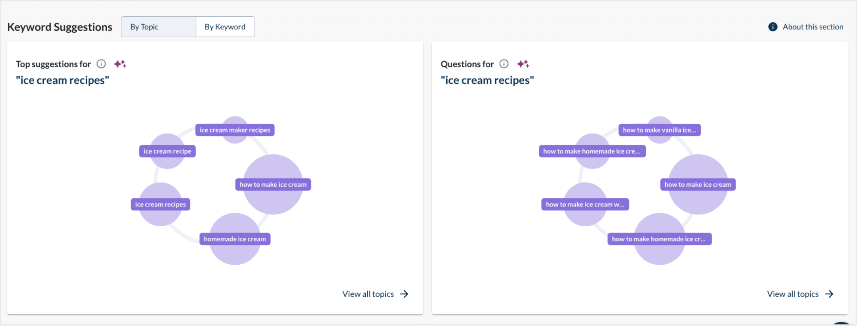This screenshot has height=326, width=857.
Task: Select the 'how to make vanilla ice...' bubble
Action: [x=659, y=130]
